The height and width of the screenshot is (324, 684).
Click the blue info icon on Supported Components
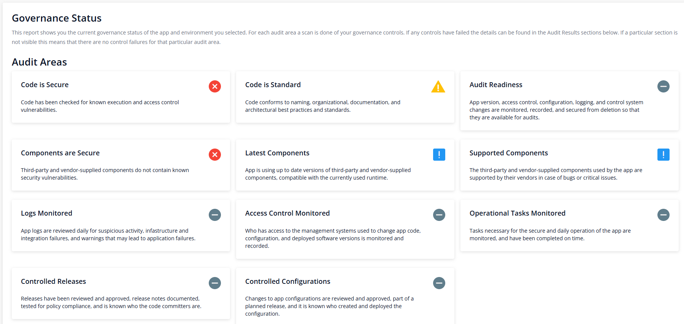pyautogui.click(x=663, y=155)
